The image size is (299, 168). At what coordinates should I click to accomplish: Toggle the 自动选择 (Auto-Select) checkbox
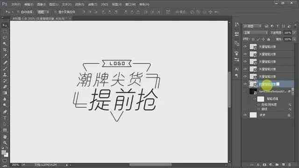point(19,12)
